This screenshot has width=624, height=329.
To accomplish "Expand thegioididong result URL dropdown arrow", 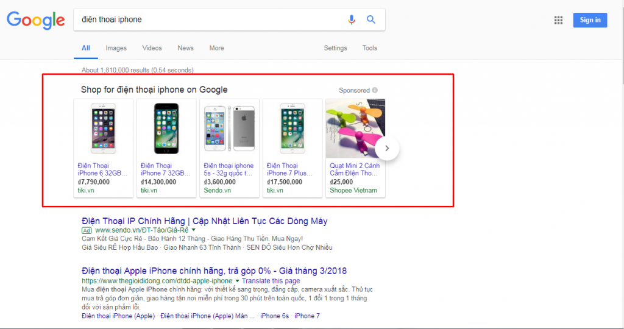I will point(237,281).
